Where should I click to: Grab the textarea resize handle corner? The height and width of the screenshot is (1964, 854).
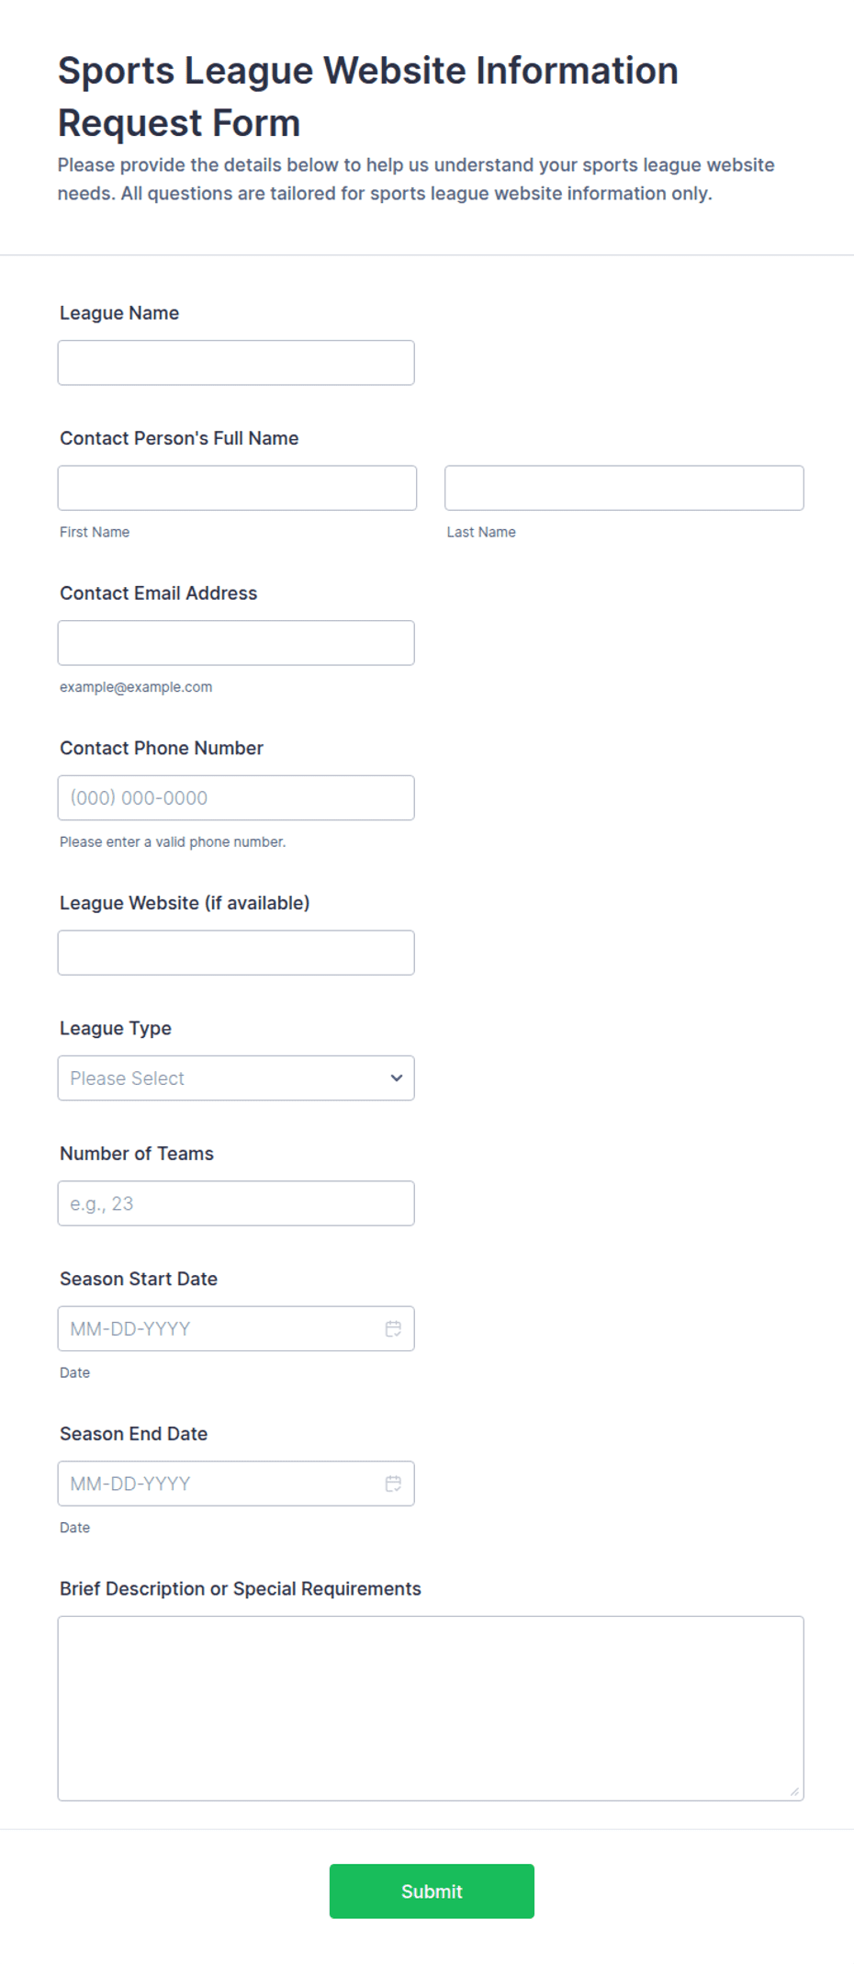coord(794,1791)
